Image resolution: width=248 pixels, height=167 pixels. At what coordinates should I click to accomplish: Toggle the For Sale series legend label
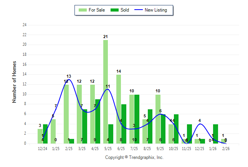96,10
